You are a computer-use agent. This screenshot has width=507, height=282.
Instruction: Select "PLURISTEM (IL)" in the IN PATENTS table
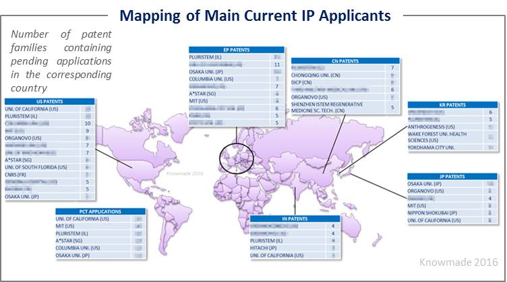click(266, 241)
